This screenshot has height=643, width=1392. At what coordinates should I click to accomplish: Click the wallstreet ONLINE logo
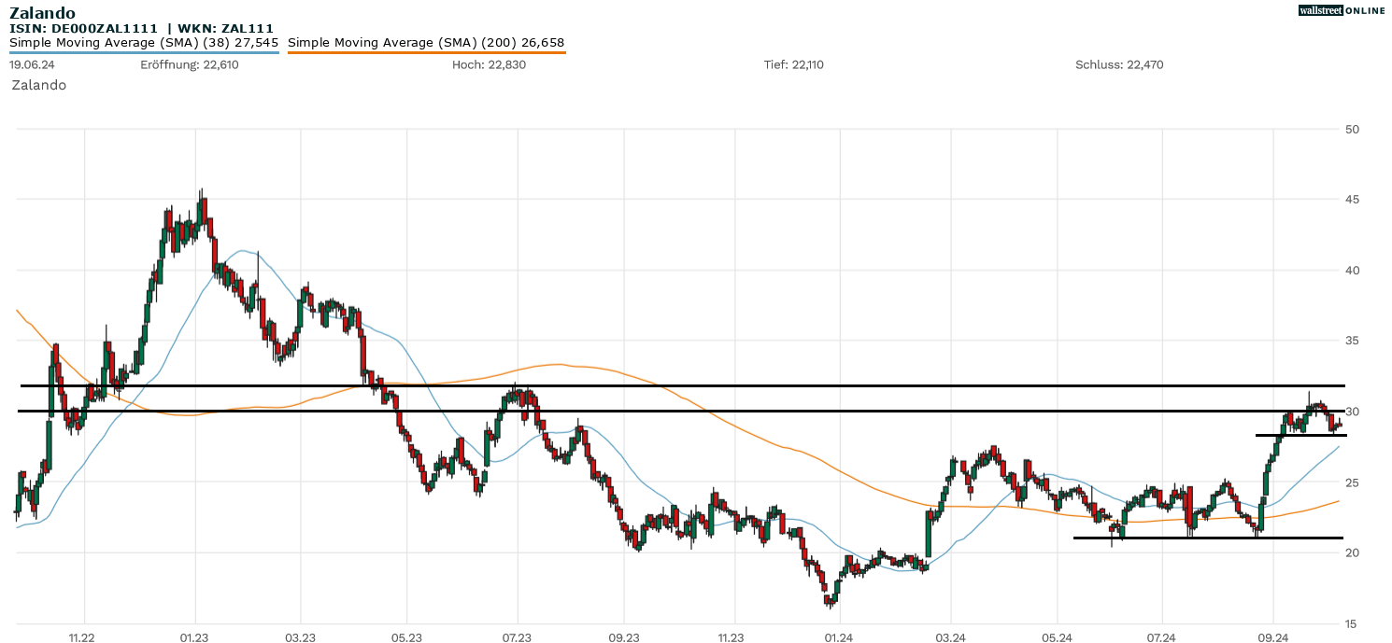[x=1342, y=10]
